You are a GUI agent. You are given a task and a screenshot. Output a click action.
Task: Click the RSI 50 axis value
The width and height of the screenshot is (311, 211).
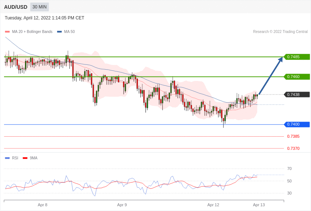point(289,181)
